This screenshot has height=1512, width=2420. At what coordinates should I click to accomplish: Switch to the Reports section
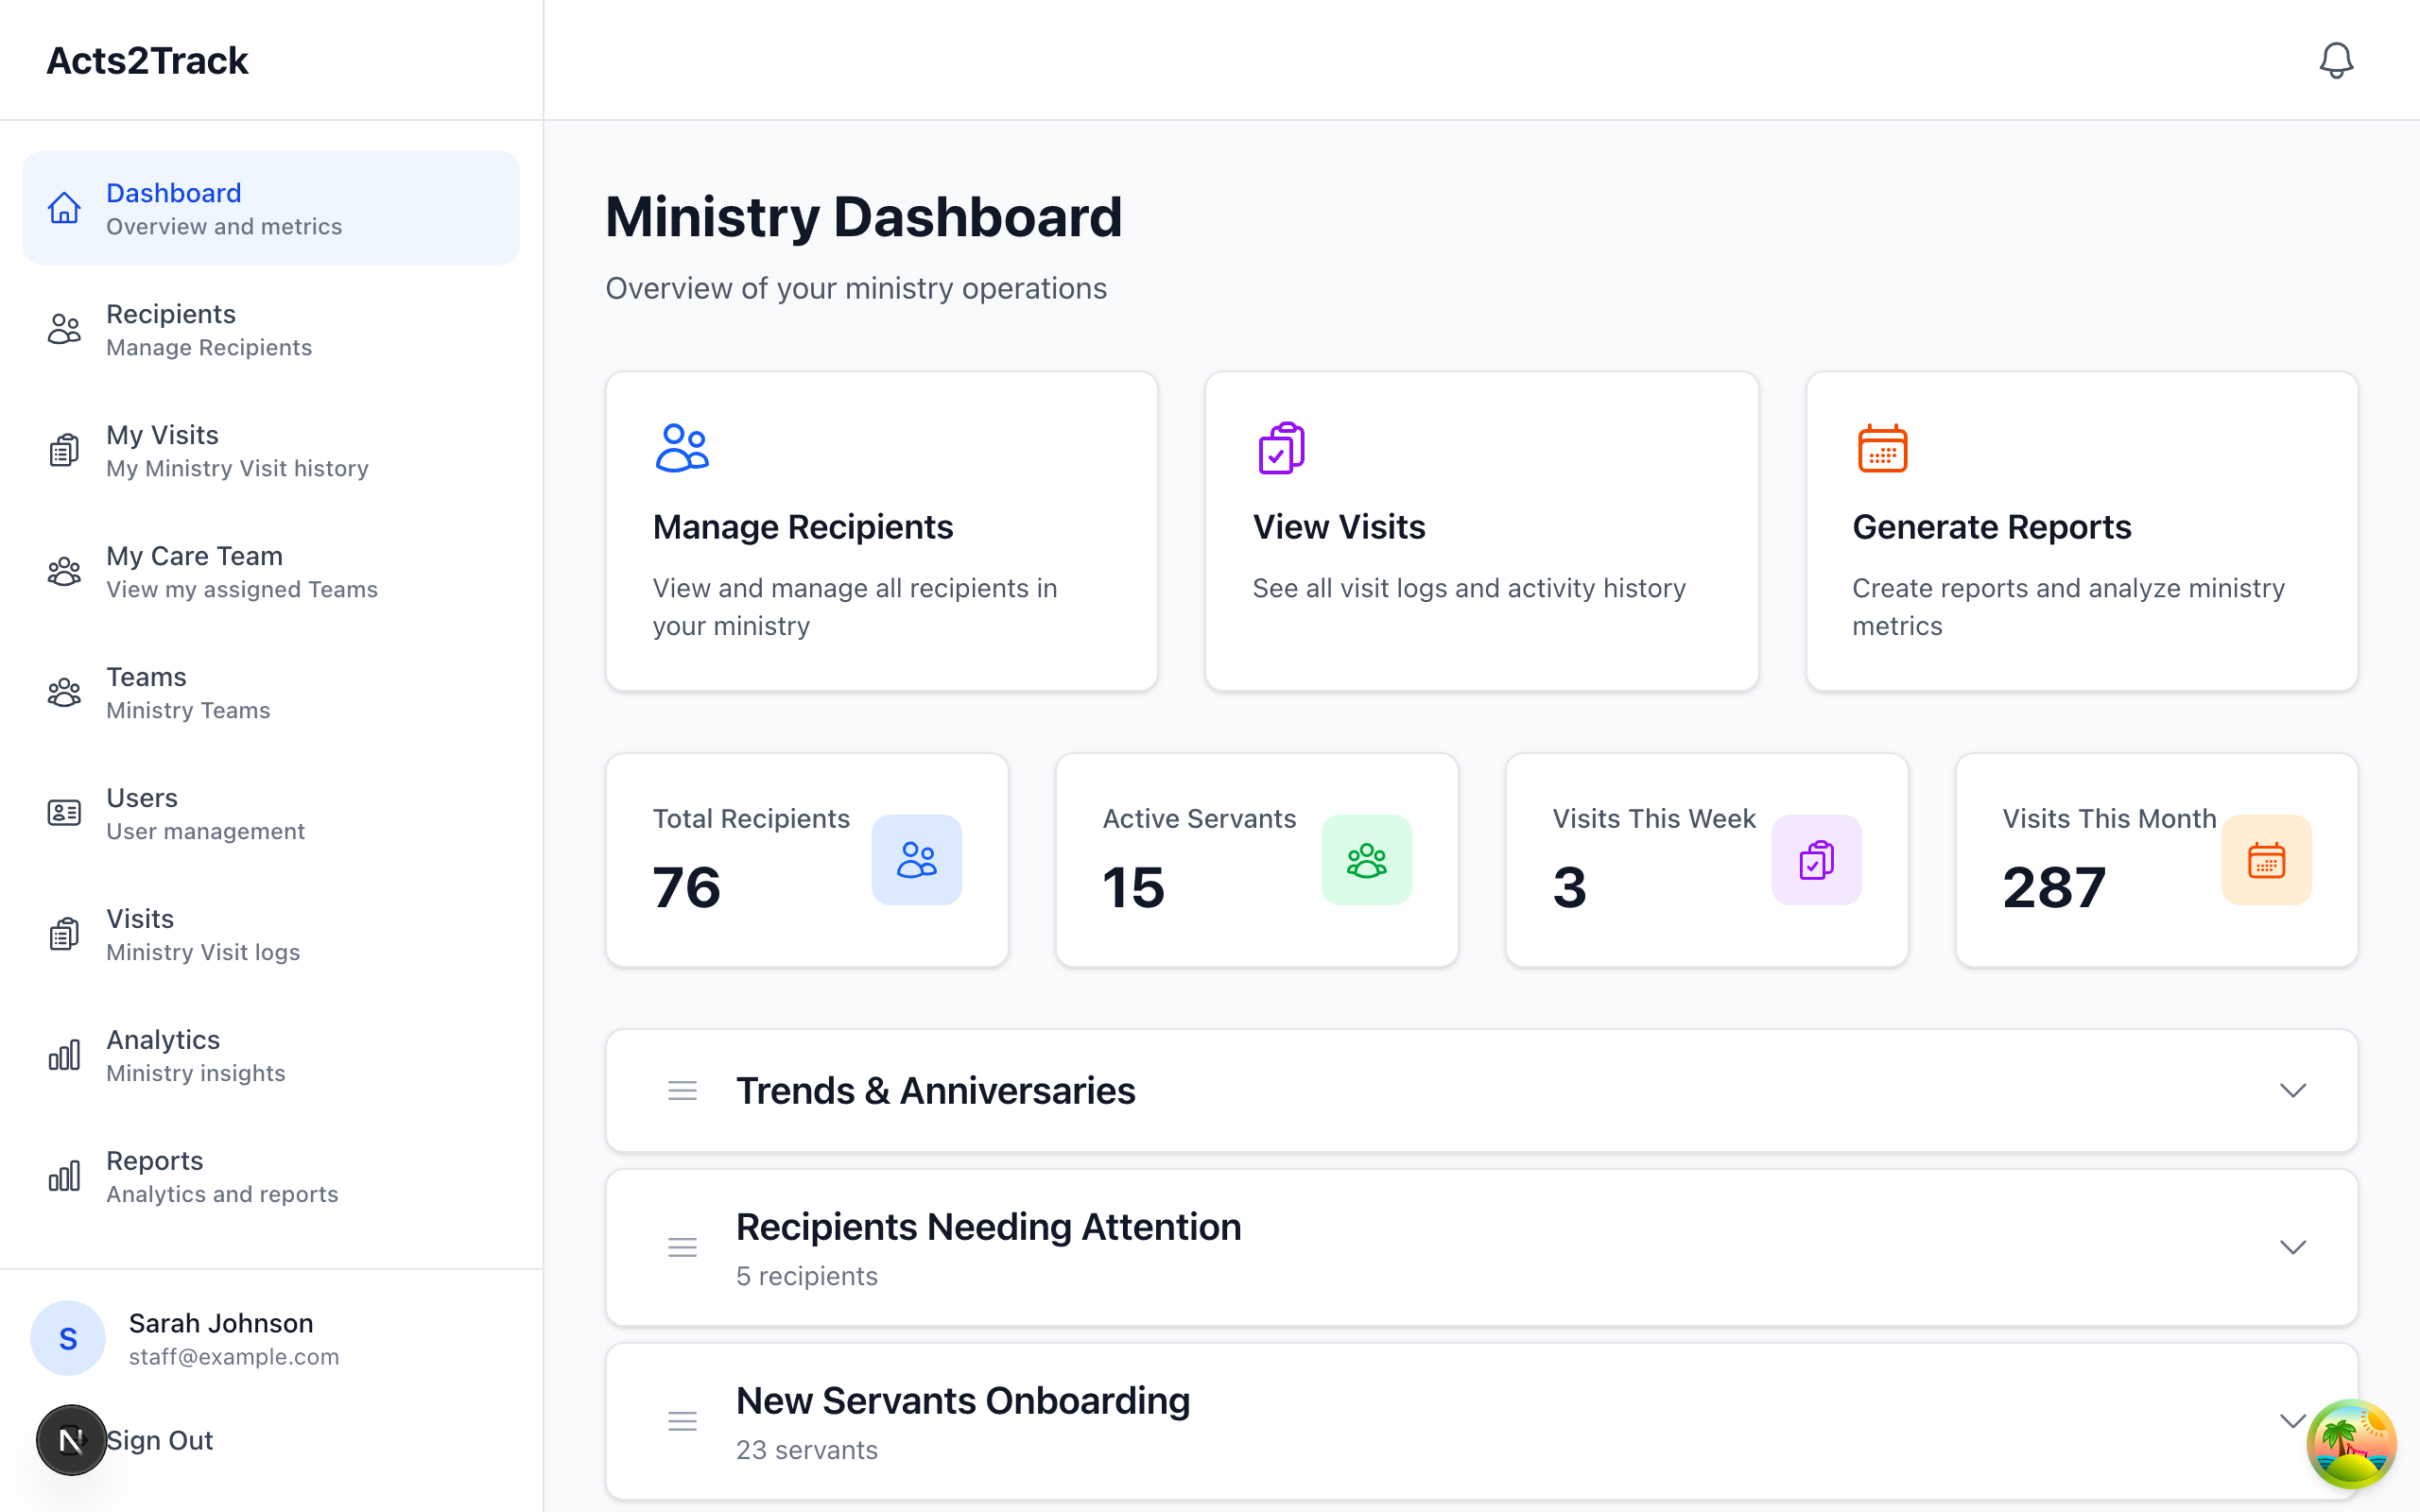[x=64, y=1175]
